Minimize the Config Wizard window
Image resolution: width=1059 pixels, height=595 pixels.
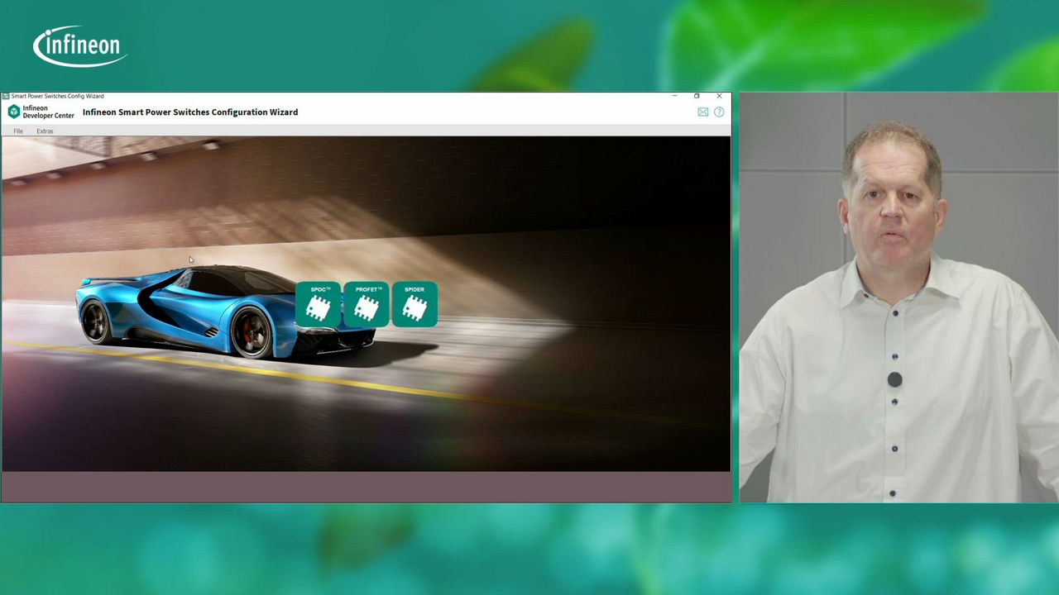tap(674, 96)
